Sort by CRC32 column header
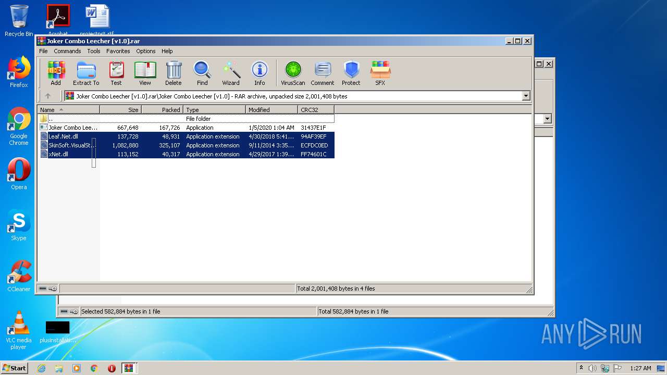Image resolution: width=667 pixels, height=375 pixels. 316,110
